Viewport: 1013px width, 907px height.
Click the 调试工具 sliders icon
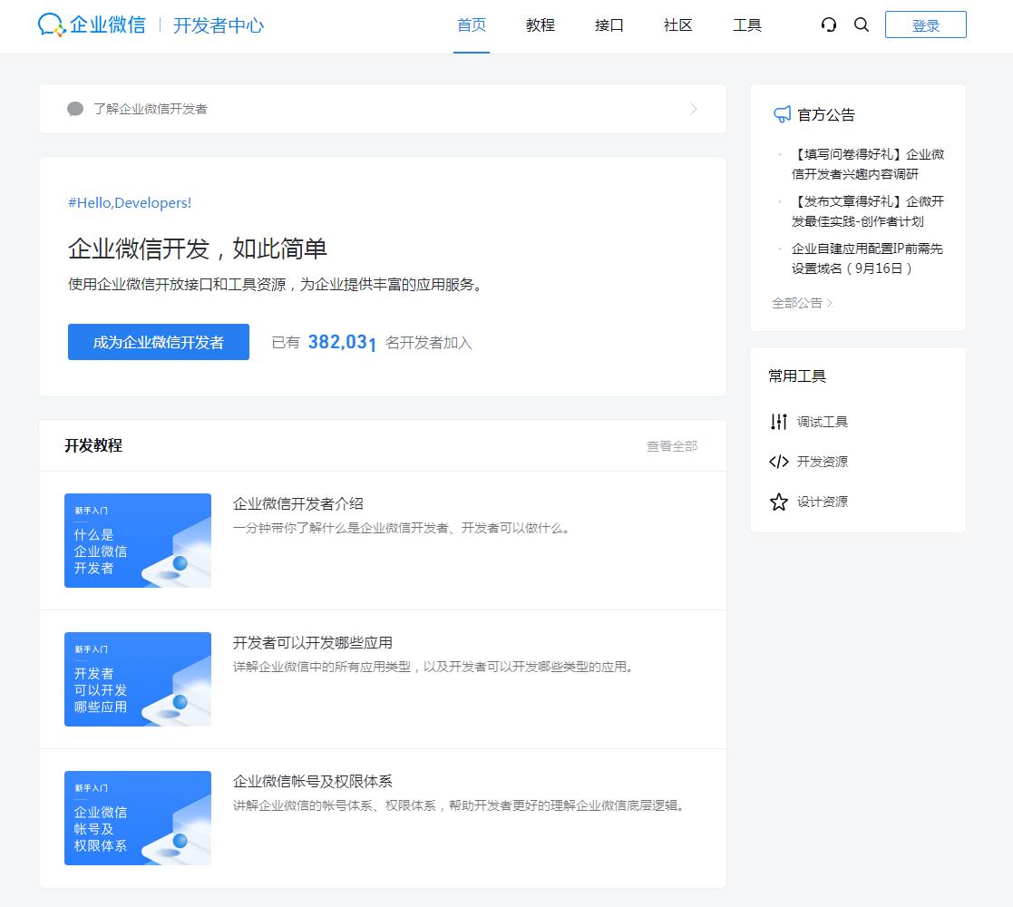click(x=778, y=422)
